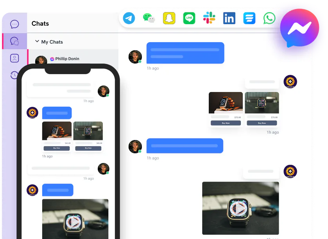This screenshot has height=239, width=328.
Task: Click the top customer avatar on the phone
Action: [104, 91]
